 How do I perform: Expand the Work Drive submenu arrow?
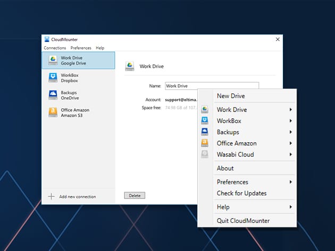(x=290, y=110)
